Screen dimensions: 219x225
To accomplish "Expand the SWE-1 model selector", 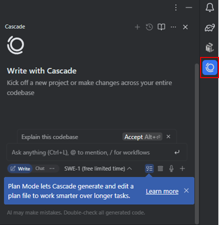I will pos(98,169).
